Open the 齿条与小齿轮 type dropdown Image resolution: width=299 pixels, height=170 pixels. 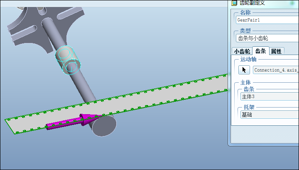[x=267, y=38]
